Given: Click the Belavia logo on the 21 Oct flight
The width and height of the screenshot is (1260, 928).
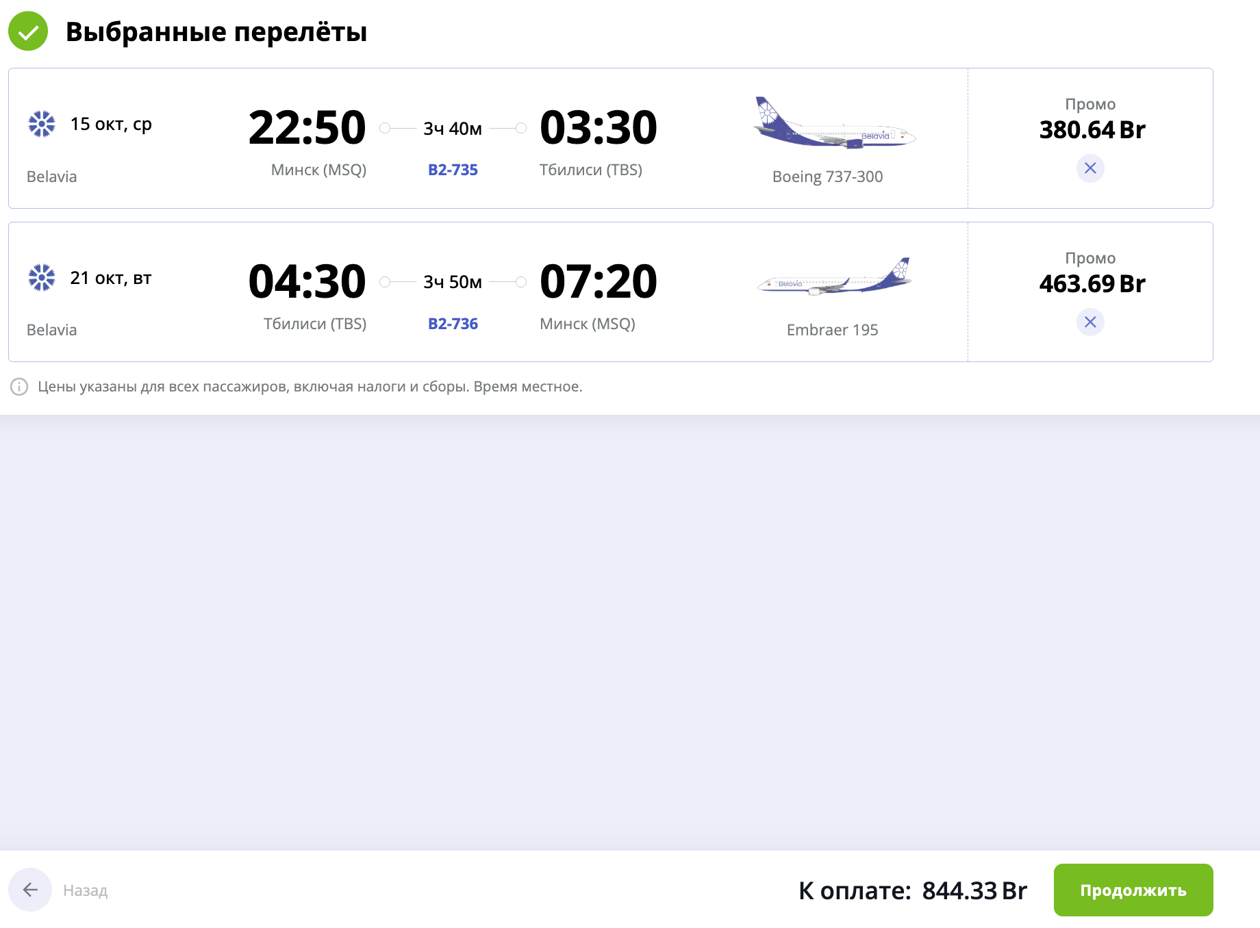Looking at the screenshot, I should pos(42,278).
